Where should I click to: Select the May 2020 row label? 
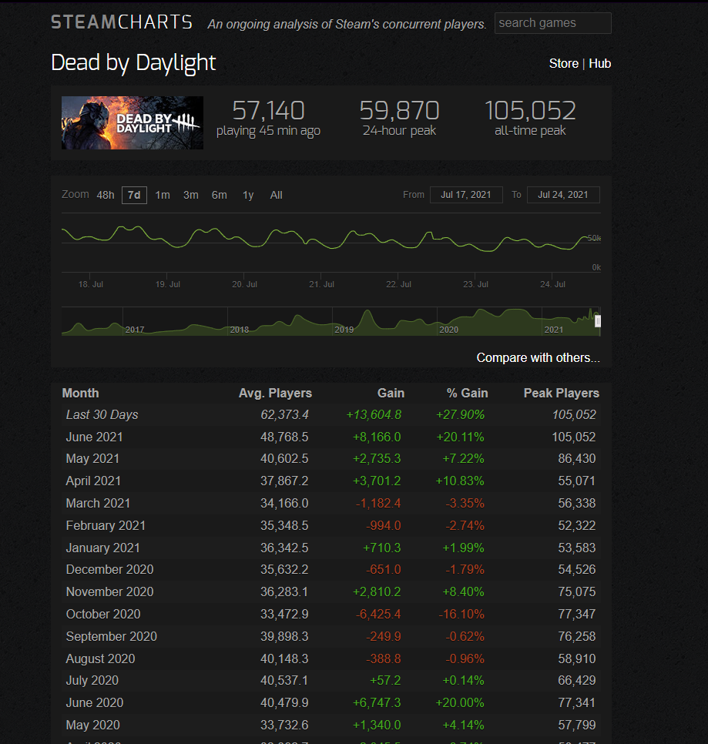click(93, 725)
